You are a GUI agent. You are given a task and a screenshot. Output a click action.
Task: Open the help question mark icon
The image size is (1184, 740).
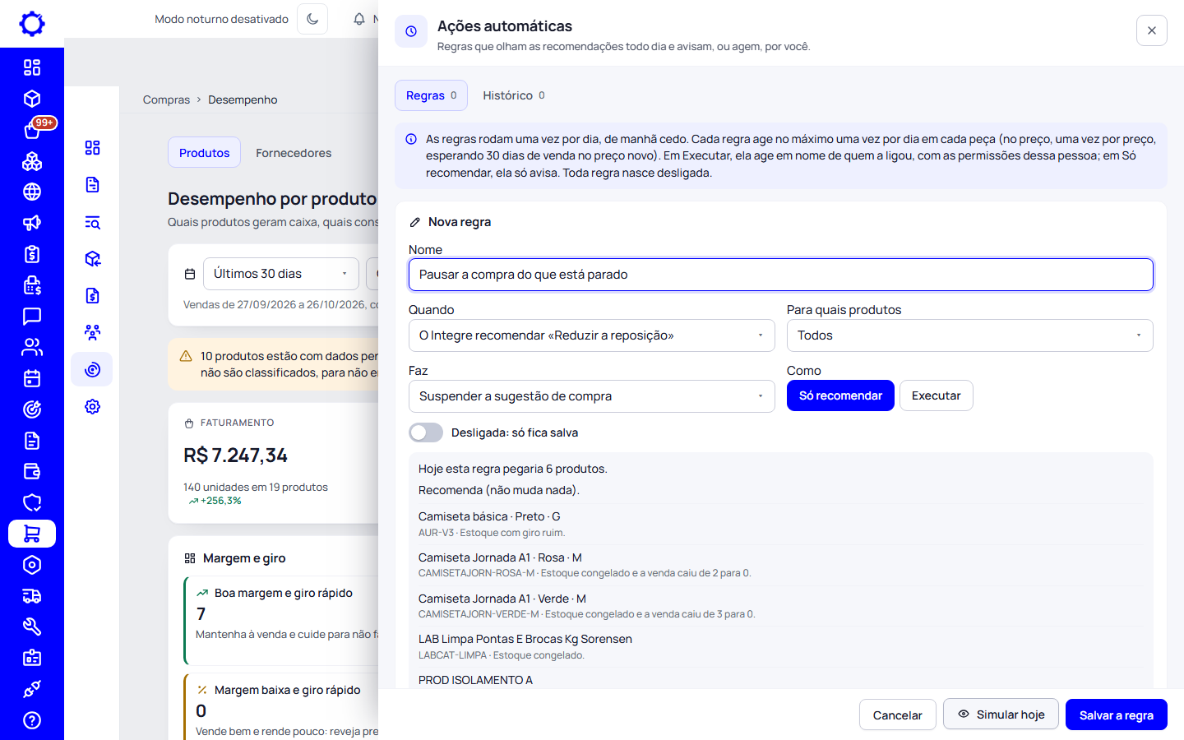32,720
